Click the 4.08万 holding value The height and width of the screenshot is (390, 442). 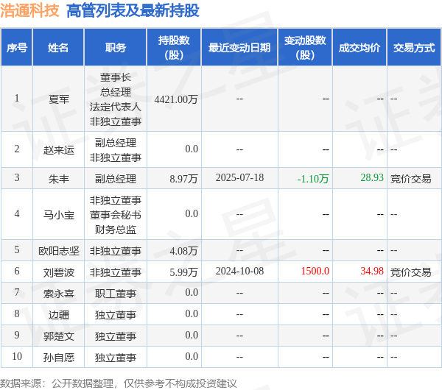[x=183, y=251]
